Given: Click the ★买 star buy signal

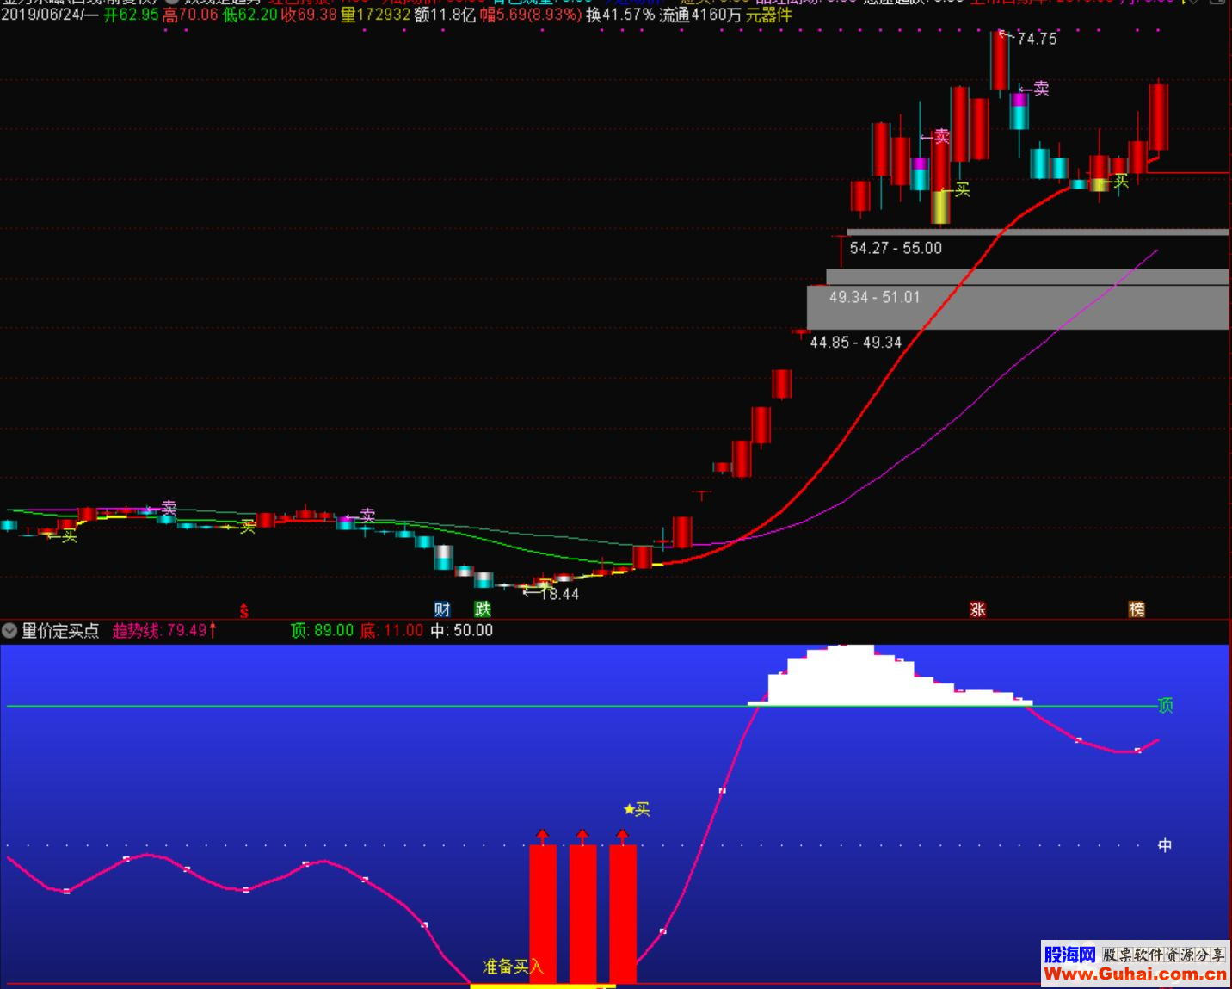Looking at the screenshot, I should tap(637, 809).
